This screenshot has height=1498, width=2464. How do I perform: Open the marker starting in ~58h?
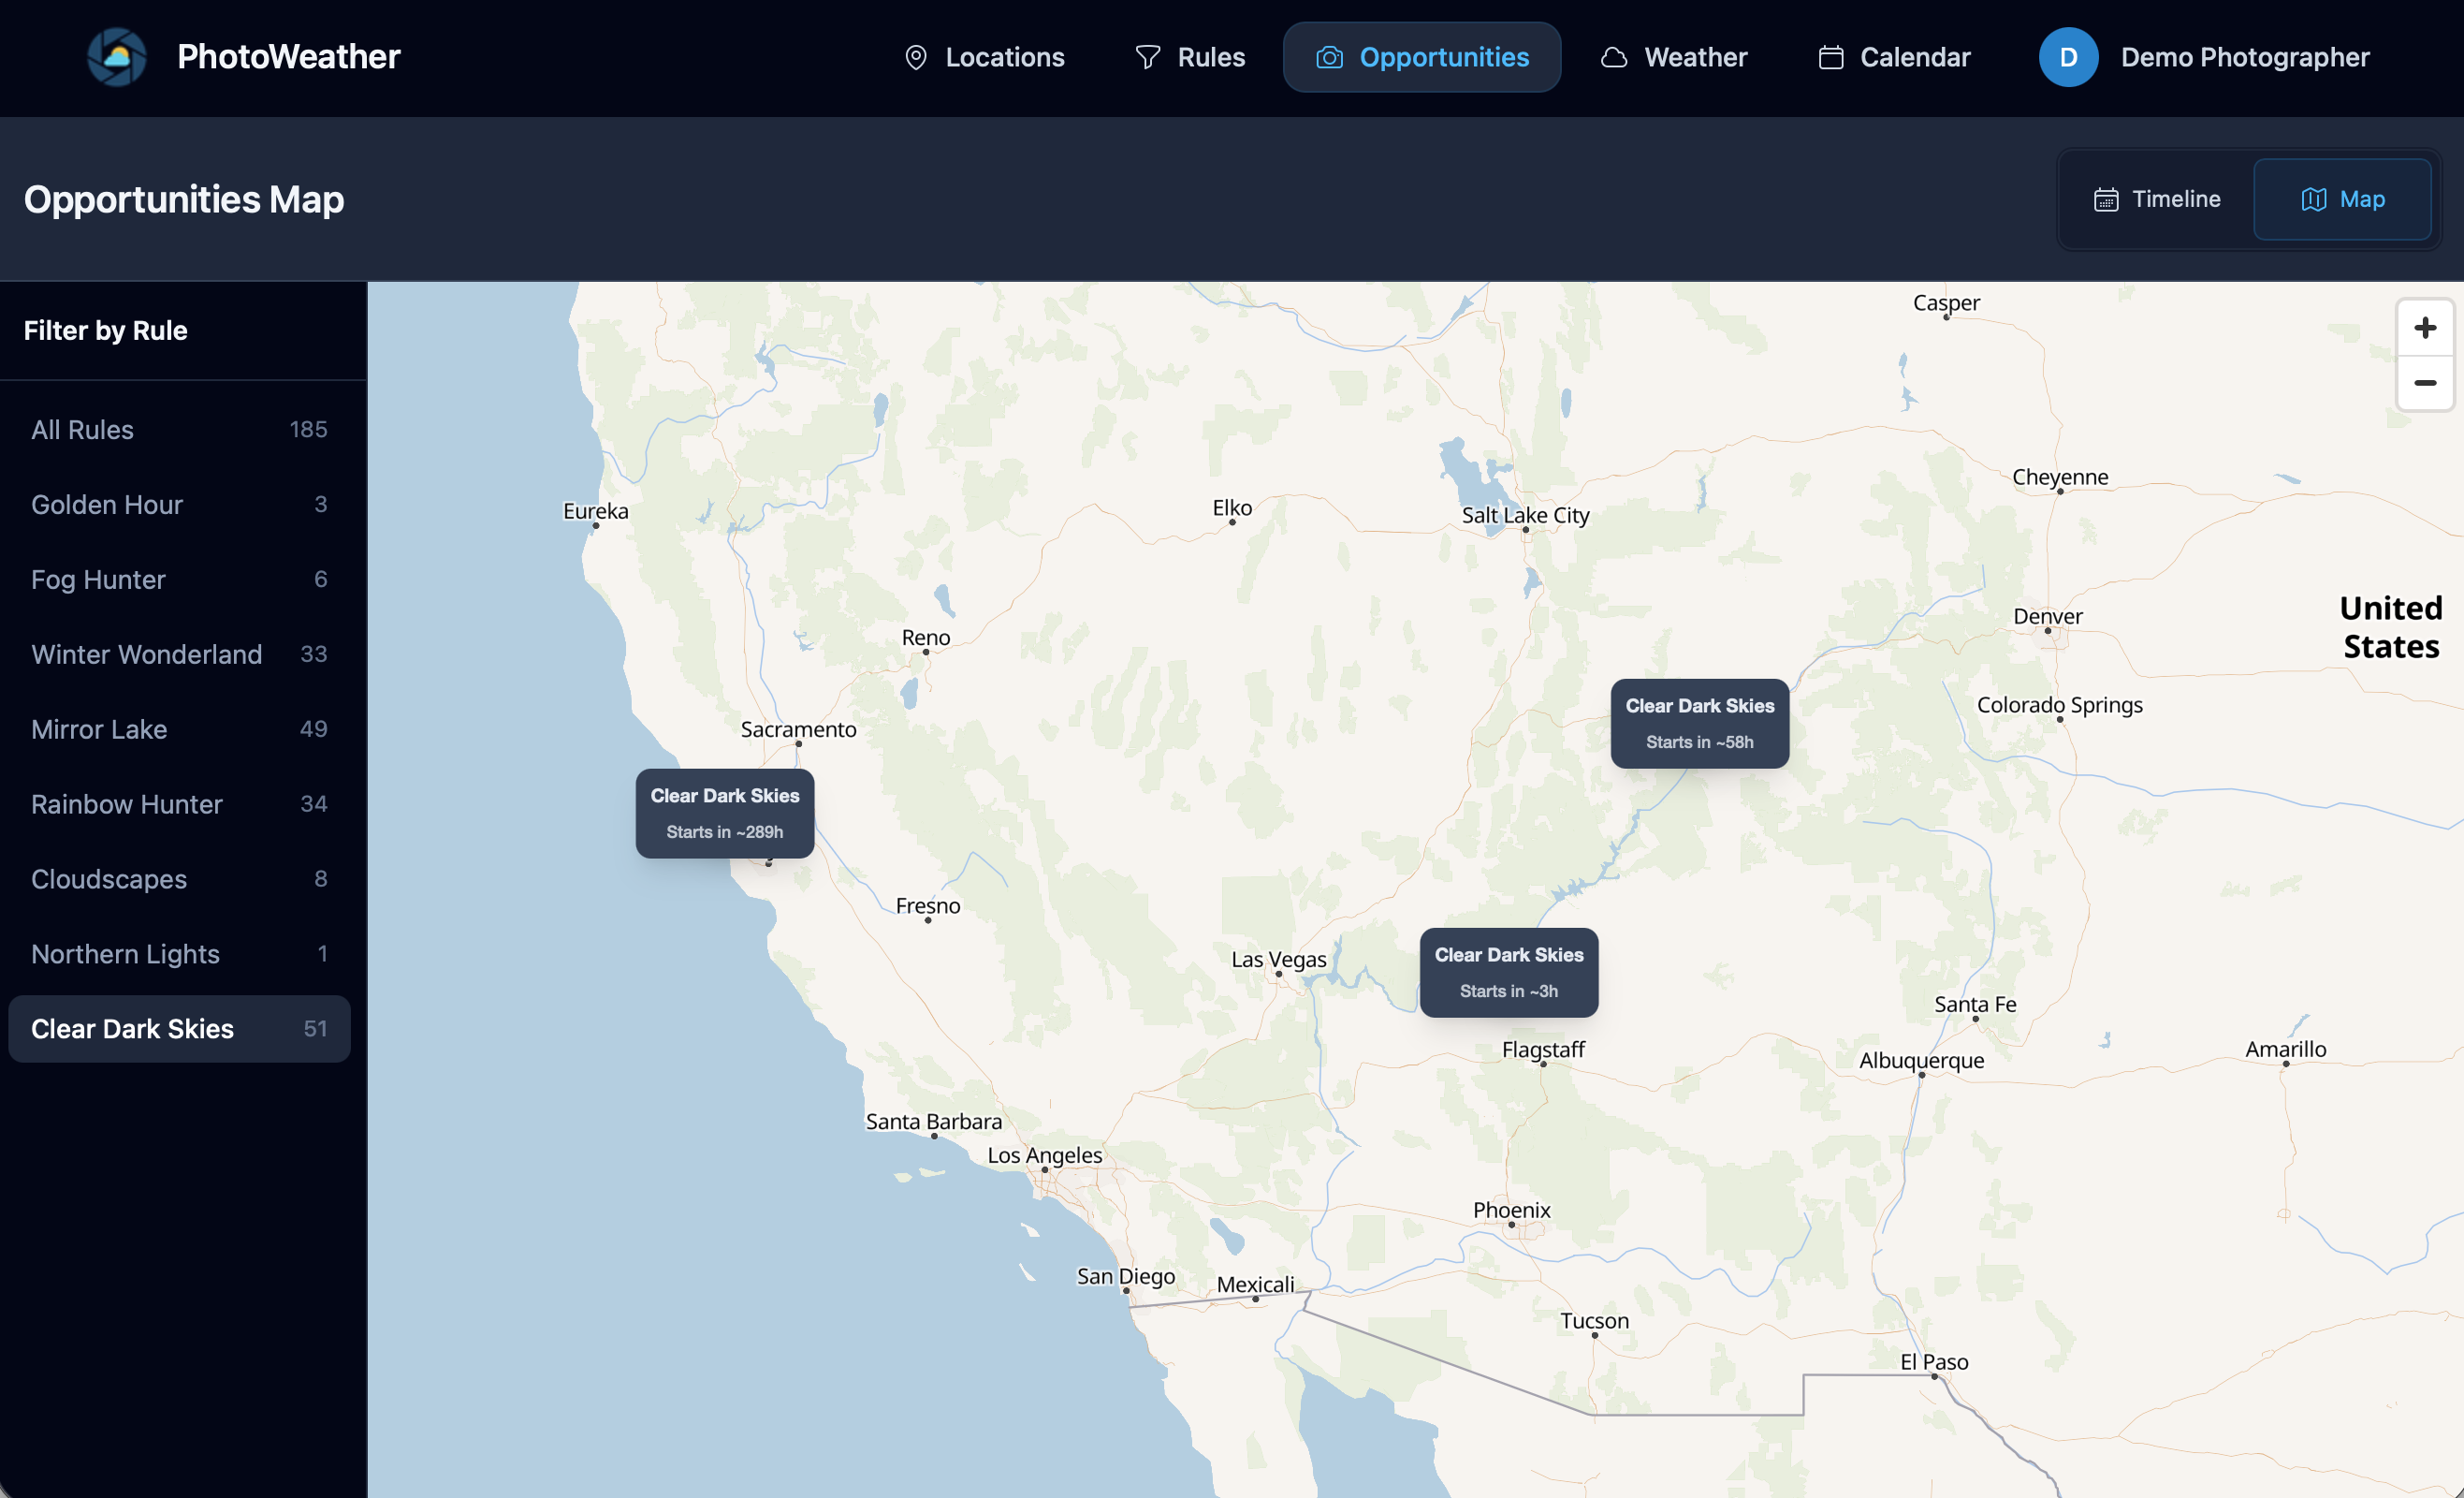1699,723
